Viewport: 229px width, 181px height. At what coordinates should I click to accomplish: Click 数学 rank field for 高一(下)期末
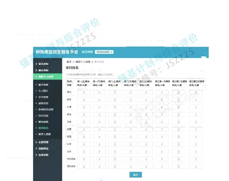(96, 99)
